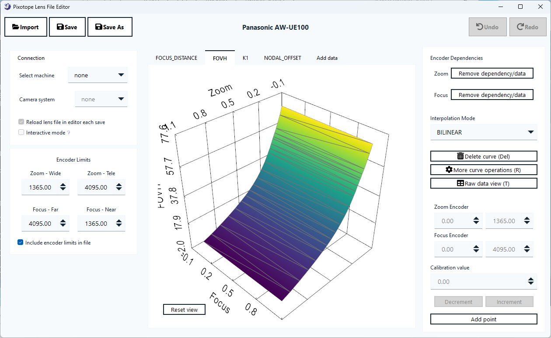Click the Focus - Far value stepper arrows

(x=63, y=224)
